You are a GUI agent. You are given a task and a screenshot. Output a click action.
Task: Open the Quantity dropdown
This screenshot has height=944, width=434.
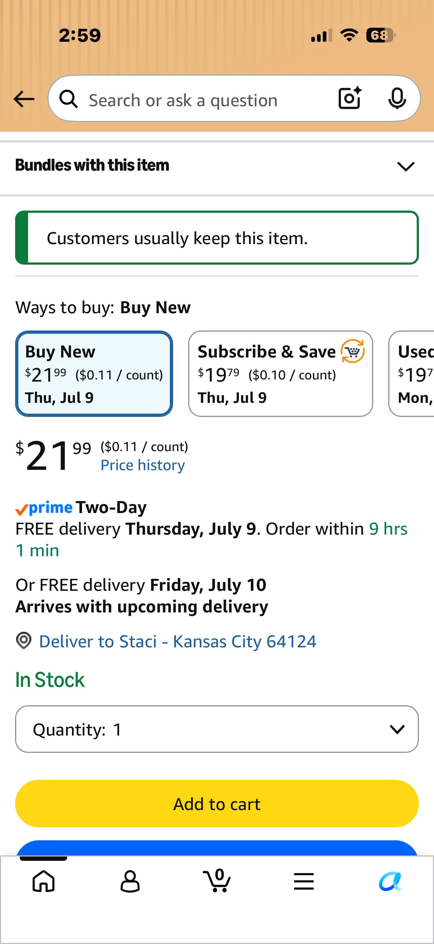coord(217,729)
